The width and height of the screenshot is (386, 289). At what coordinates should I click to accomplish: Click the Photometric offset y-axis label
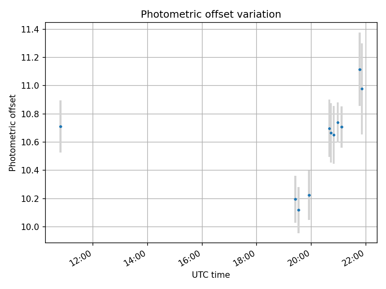coord(12,133)
